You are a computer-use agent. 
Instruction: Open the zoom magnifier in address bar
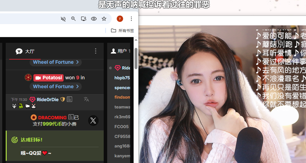(73, 19)
